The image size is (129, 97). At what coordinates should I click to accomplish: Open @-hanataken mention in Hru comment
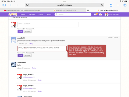click(x=28, y=88)
